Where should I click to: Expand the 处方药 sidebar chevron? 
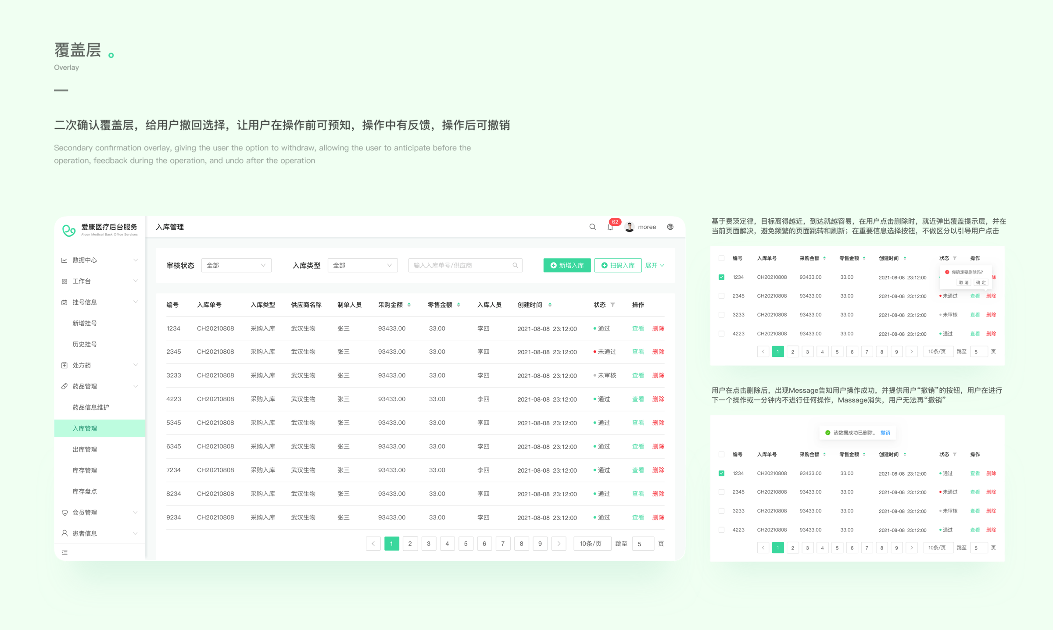coord(135,365)
